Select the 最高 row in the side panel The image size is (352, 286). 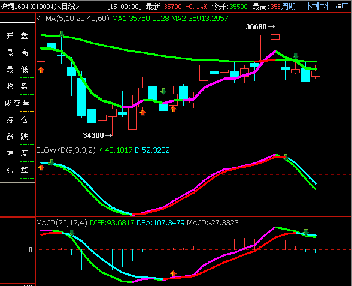coord(17,53)
